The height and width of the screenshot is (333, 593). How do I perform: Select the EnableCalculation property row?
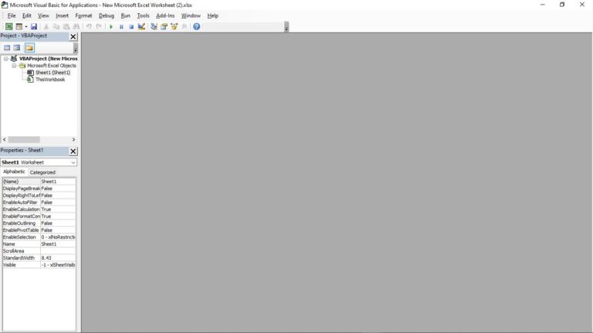[39, 209]
